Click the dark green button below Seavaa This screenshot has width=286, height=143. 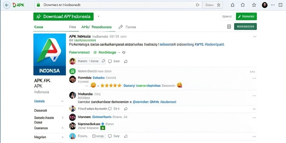(245, 27)
